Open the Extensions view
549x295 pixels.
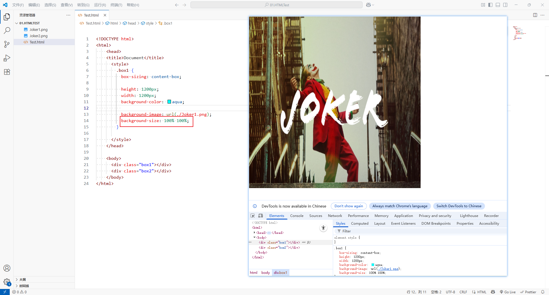(7, 72)
